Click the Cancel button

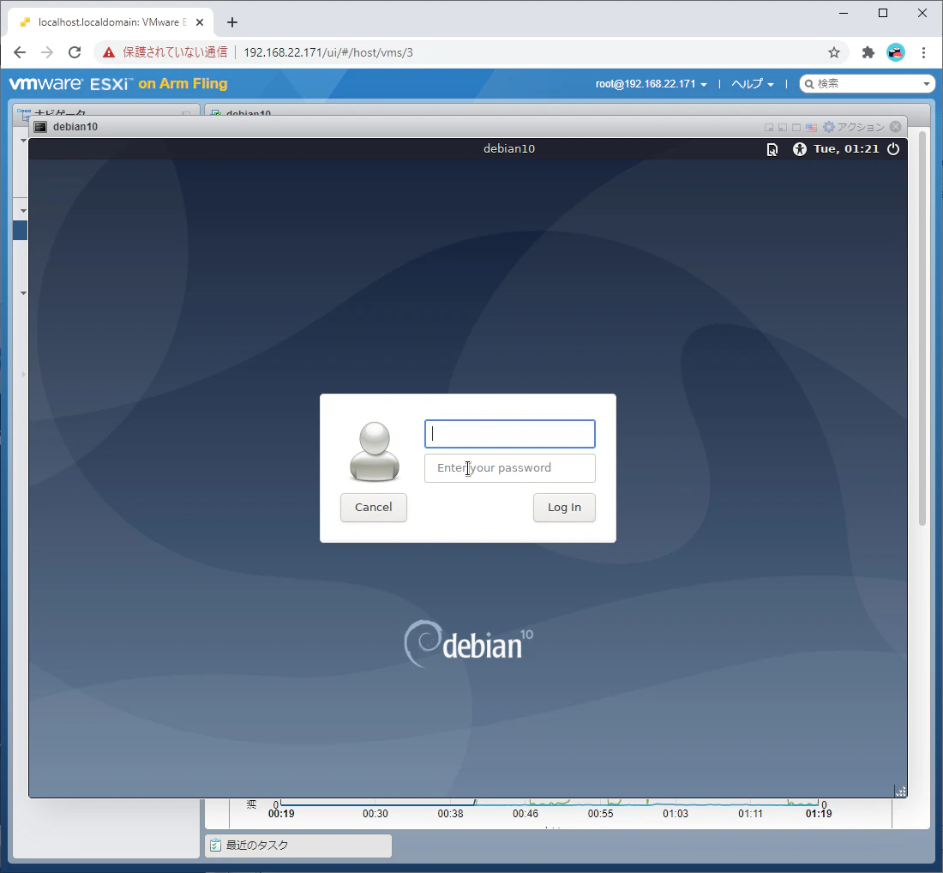pos(374,507)
